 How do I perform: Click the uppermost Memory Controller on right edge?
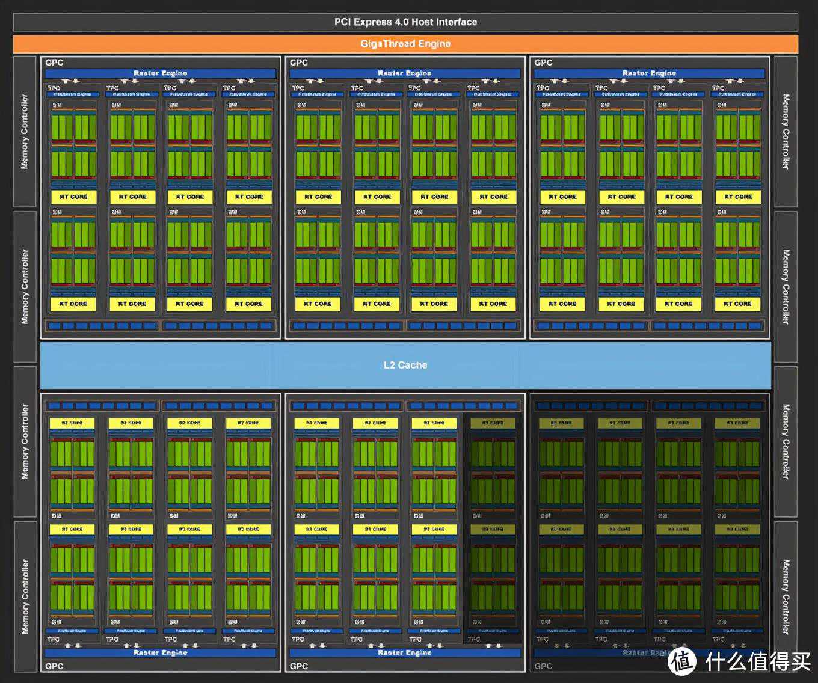786,131
